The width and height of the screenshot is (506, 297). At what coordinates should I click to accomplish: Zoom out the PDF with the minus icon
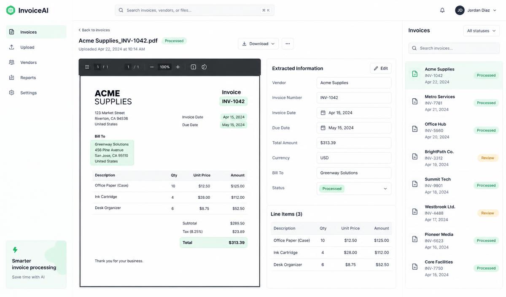coord(152,67)
